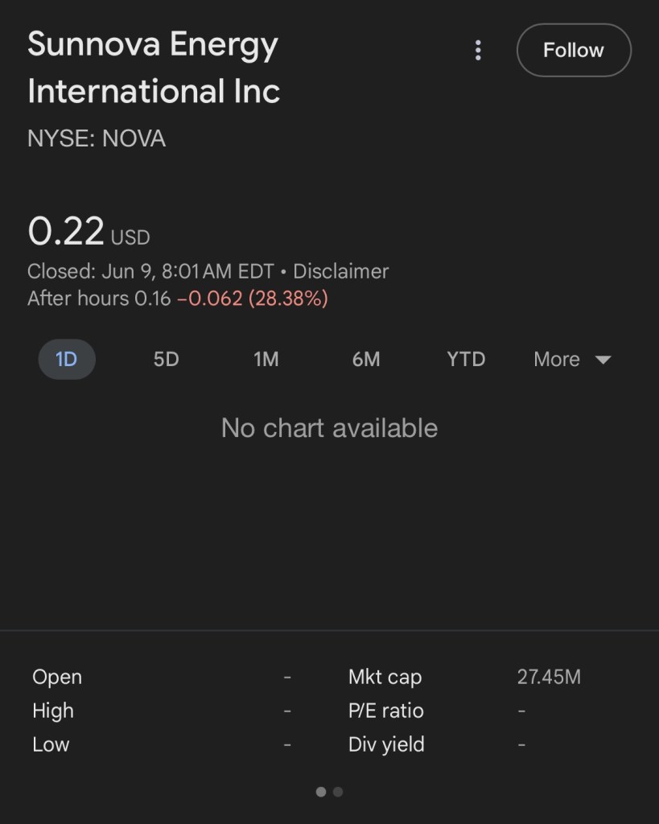
Task: Click the 0.22 USD price
Action: click(67, 232)
